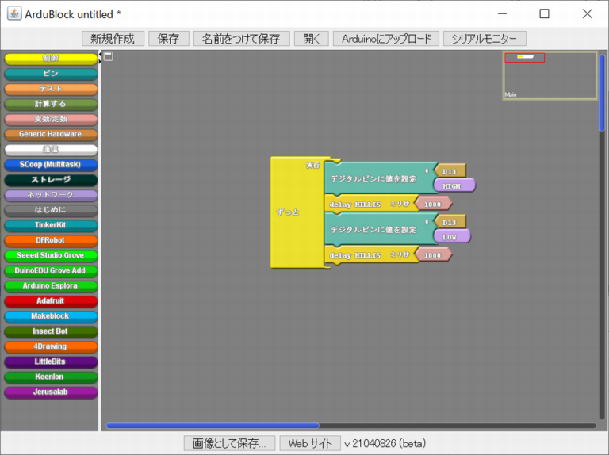Viewport: 609px width, 455px height.
Task: Expand the 変数/定数 block drawer
Action: pos(50,120)
